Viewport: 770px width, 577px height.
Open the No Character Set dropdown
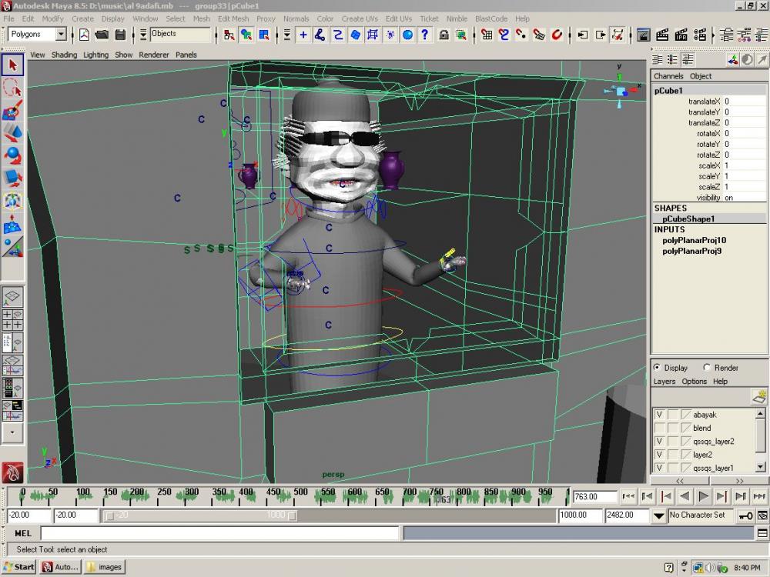(x=699, y=515)
